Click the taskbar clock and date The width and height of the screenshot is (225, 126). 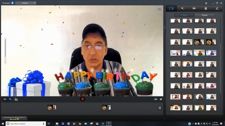pyautogui.click(x=215, y=124)
